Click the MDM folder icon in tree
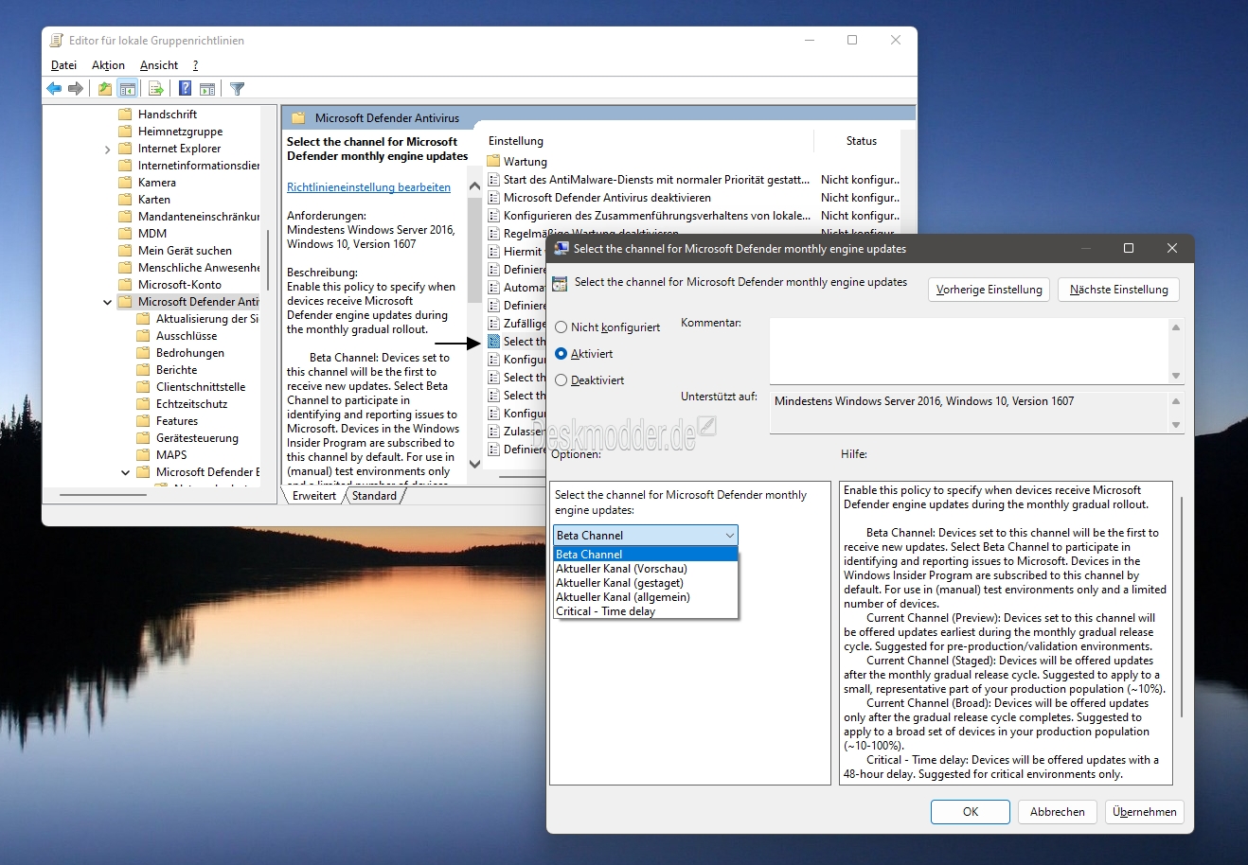Viewport: 1248px width, 865px height. (x=125, y=234)
